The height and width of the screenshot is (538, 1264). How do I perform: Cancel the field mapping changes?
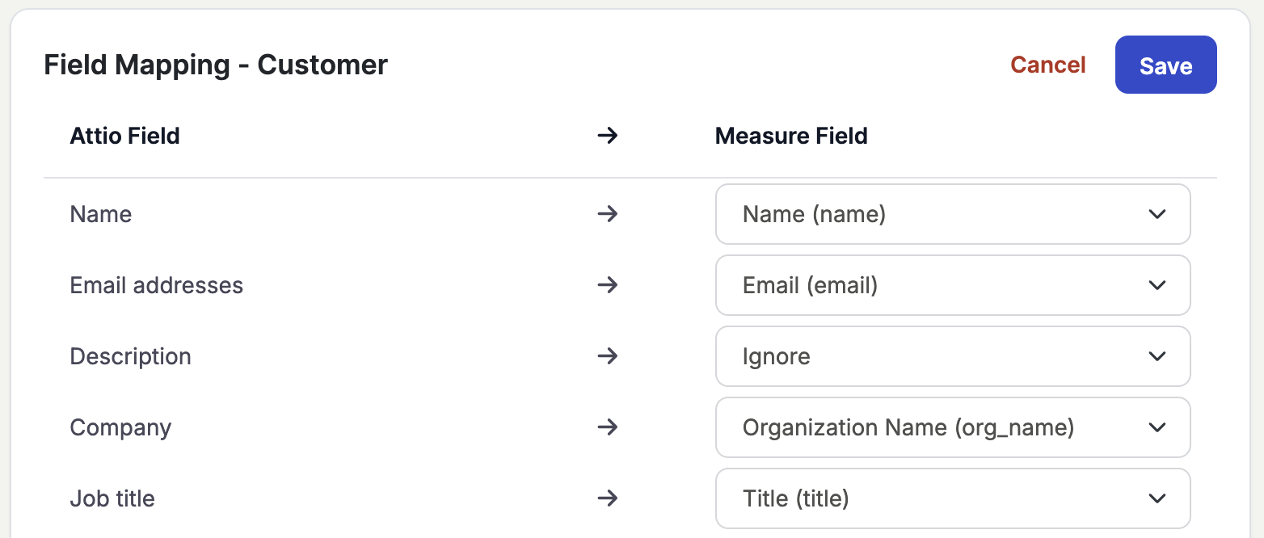point(1048,65)
